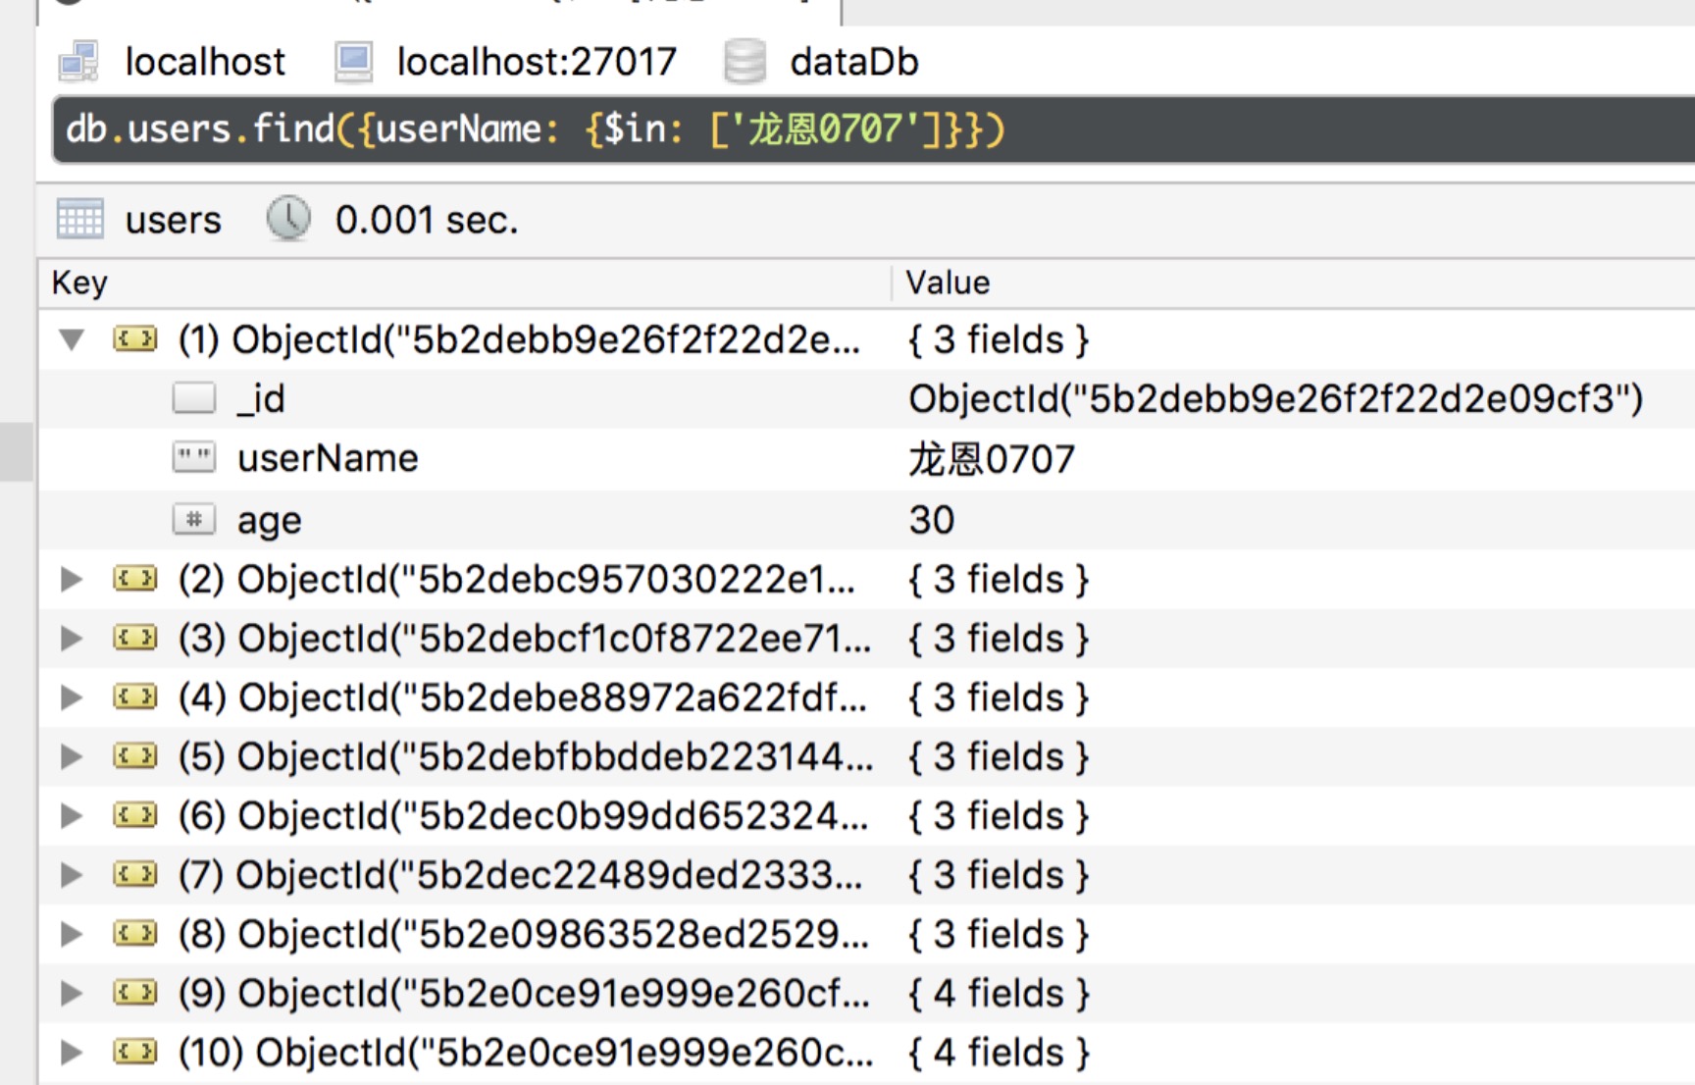This screenshot has width=1695, height=1085.
Task: Expand document (6) ObjectId 5b2dec0b99dd652324
Action: coord(72,815)
